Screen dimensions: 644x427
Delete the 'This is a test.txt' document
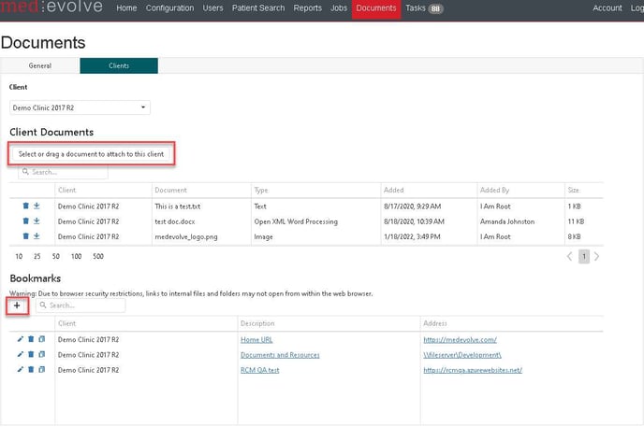point(26,206)
